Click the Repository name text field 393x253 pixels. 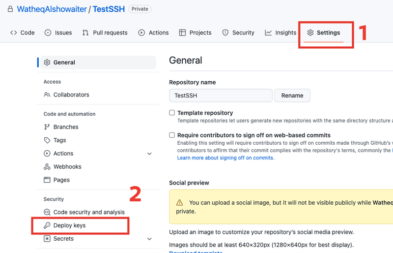(x=221, y=95)
